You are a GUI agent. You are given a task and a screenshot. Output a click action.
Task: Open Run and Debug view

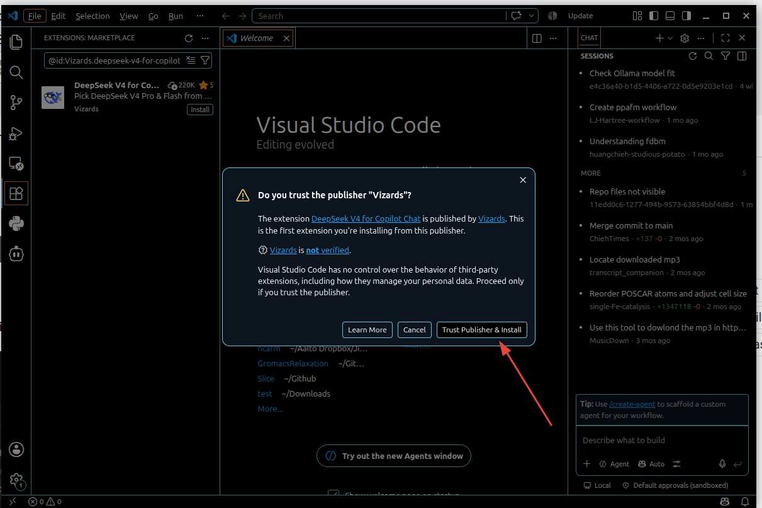point(16,133)
